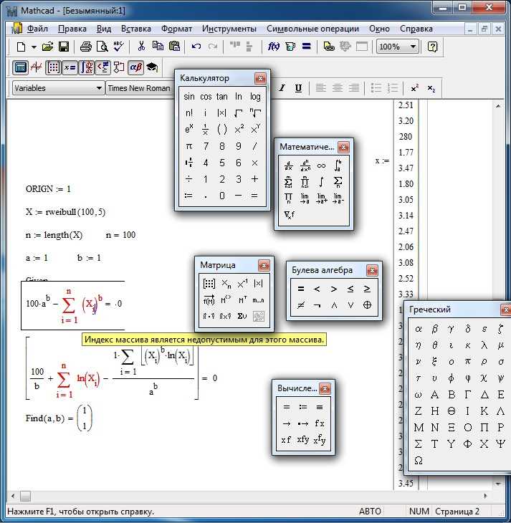Click the horizontal scrollbar thumb
Screen dimensions: 511x523
25,496
